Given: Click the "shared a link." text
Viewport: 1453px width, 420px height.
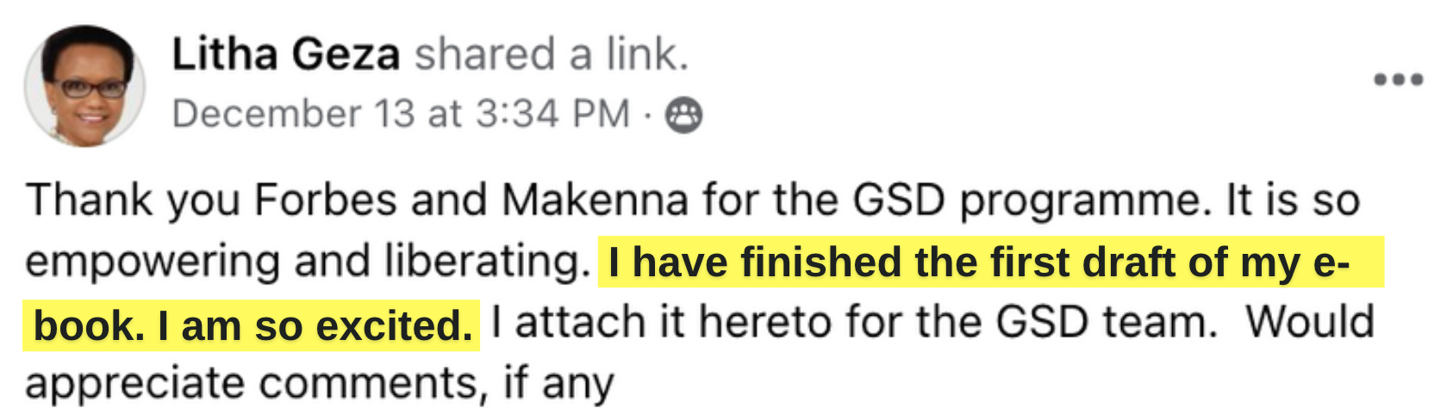Looking at the screenshot, I should [552, 55].
